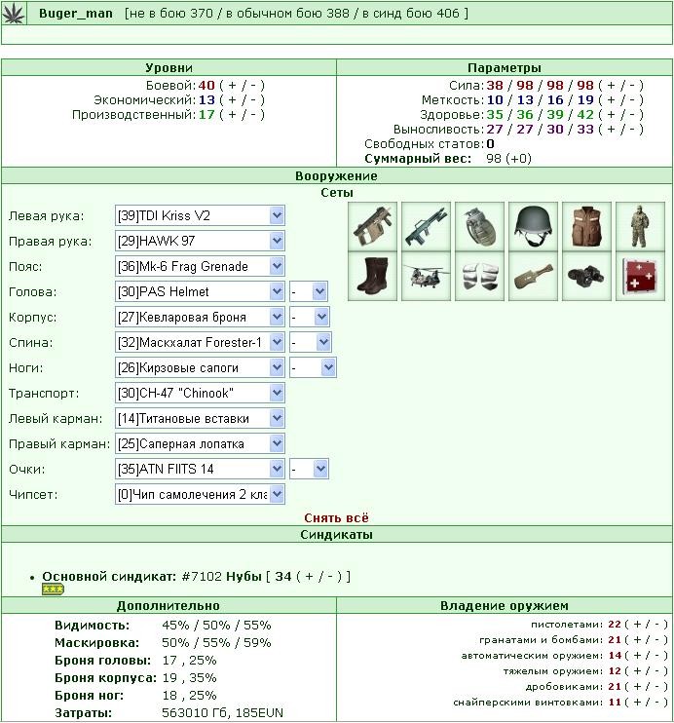Viewport: 674px width, 723px height.
Task: Open the Ноги boots dropdown
Action: 200,367
